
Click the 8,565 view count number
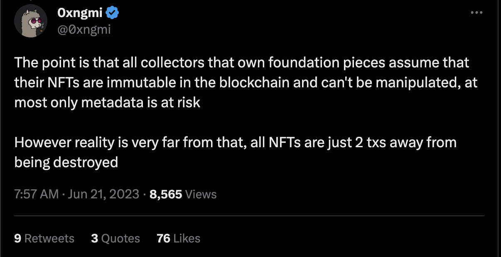click(165, 194)
